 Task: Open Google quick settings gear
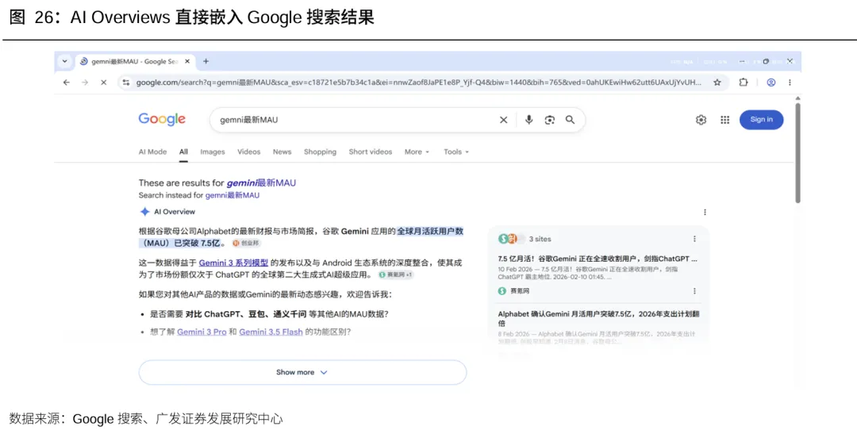(x=701, y=120)
